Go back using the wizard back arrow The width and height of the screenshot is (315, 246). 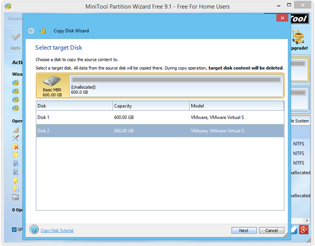point(31,31)
